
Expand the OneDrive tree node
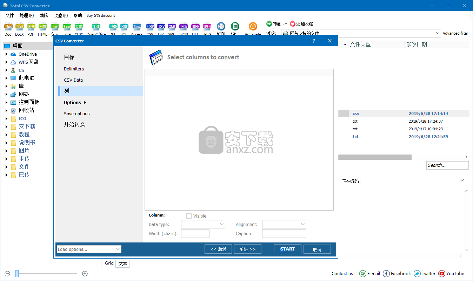tap(6, 54)
